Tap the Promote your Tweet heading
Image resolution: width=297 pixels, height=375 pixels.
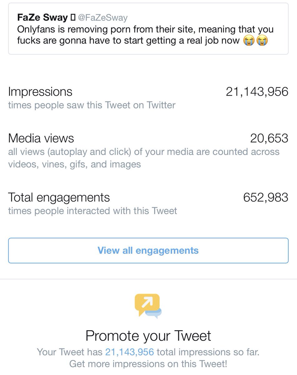coord(148,336)
